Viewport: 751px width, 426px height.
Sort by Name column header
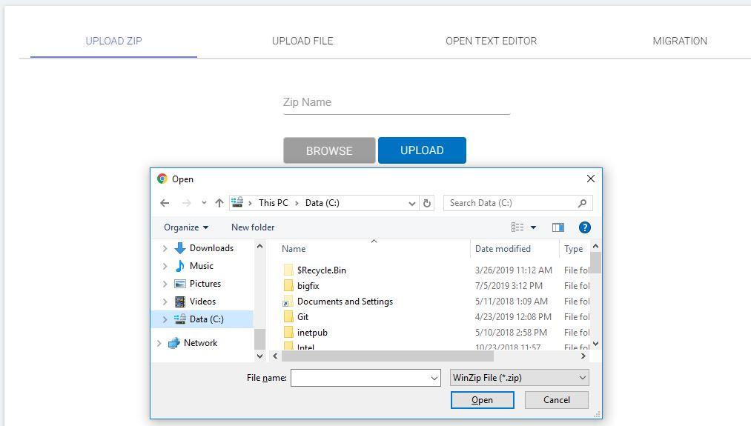coord(294,249)
